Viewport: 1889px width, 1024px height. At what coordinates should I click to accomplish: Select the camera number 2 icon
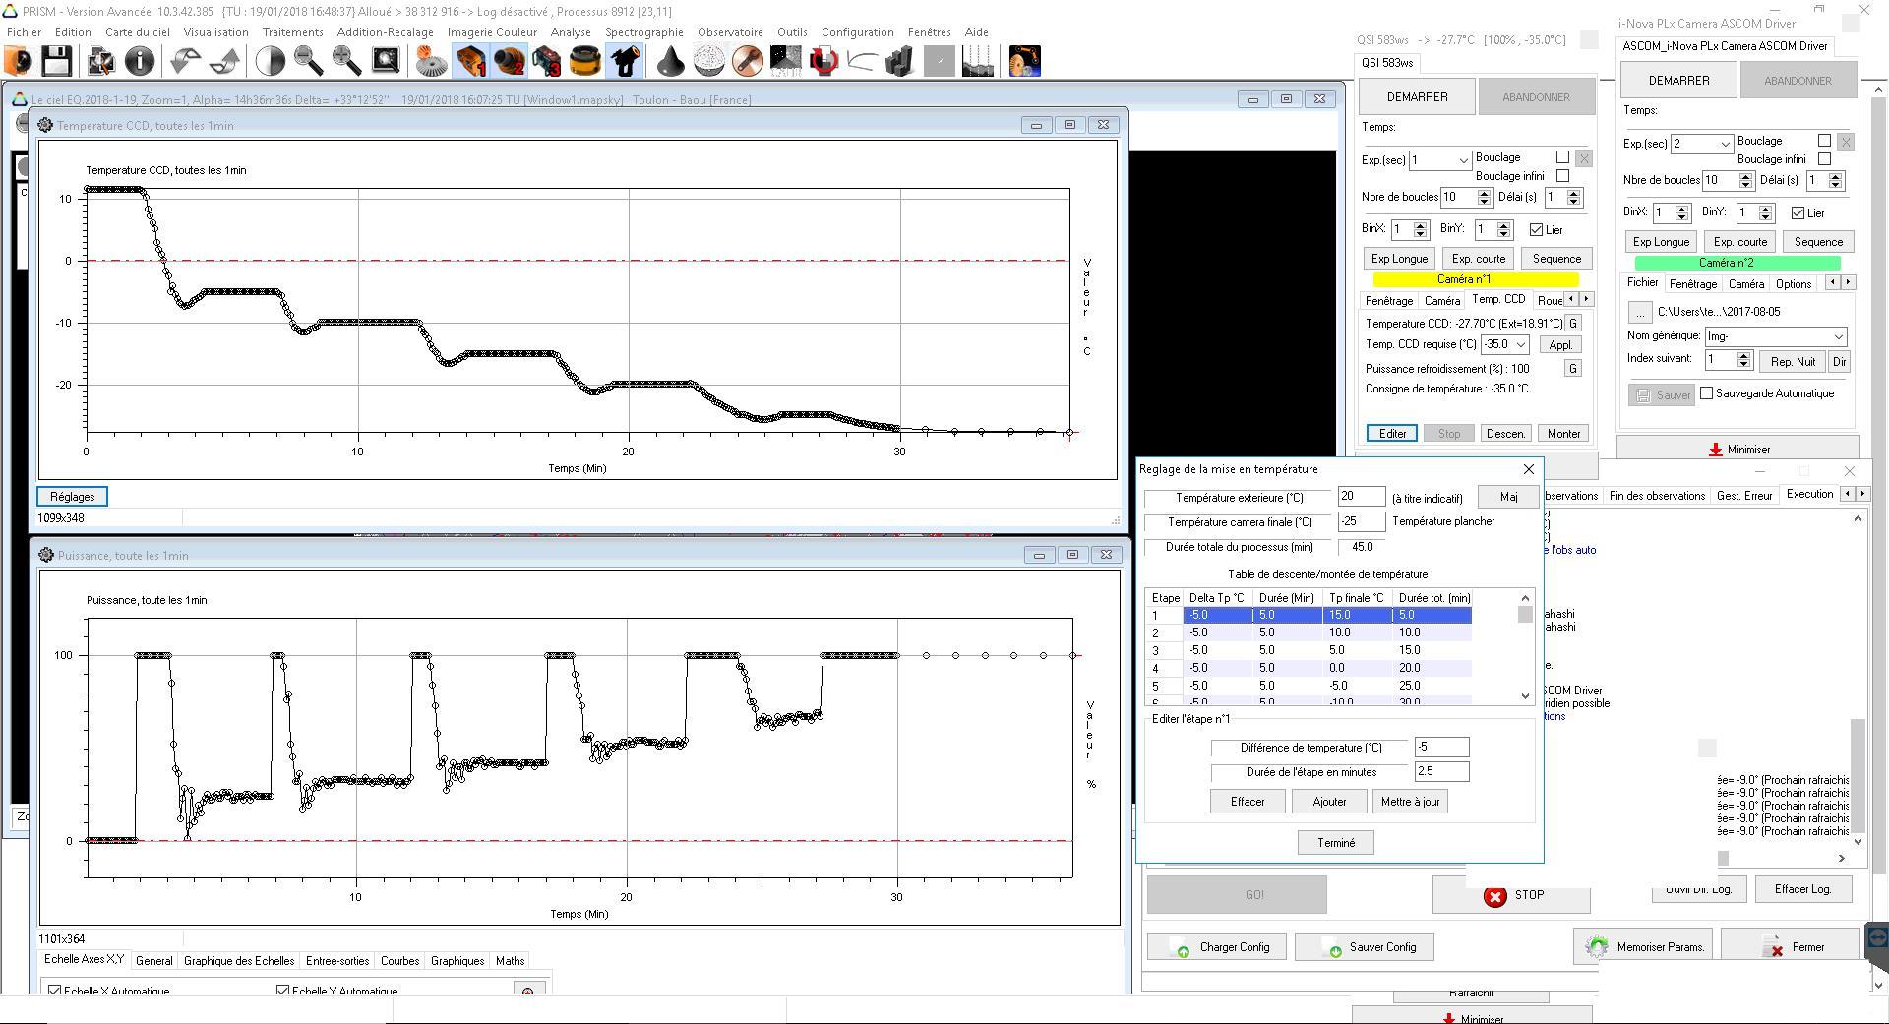click(x=510, y=62)
